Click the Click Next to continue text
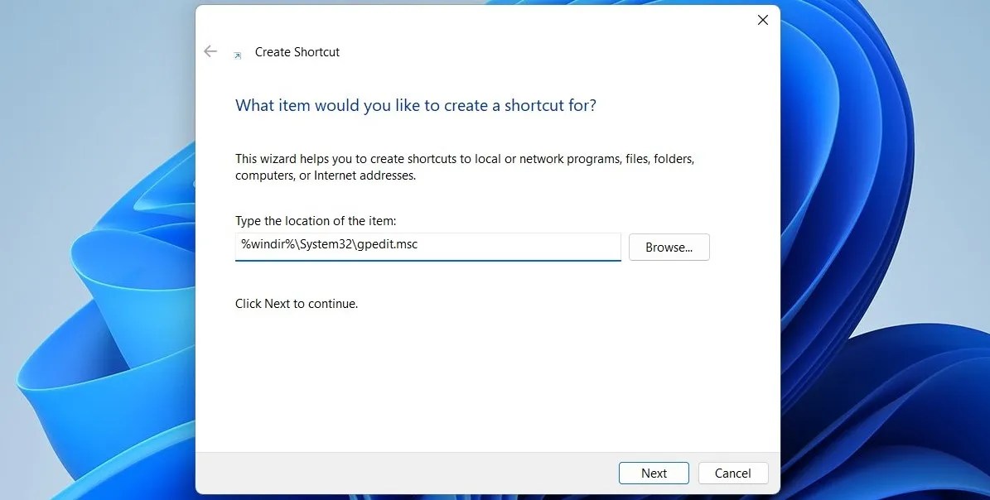The height and width of the screenshot is (500, 990). pos(296,303)
